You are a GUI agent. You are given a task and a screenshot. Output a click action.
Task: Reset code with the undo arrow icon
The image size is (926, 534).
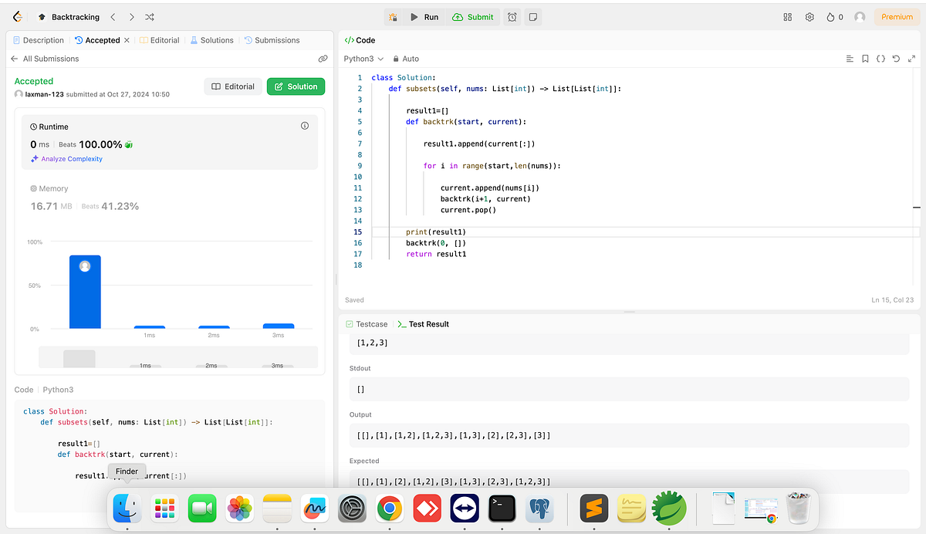coord(896,59)
